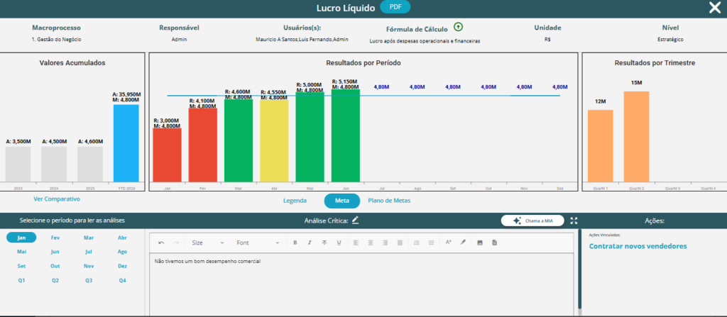Insert an image using the picture icon
This screenshot has height=317, width=727.
point(480,243)
